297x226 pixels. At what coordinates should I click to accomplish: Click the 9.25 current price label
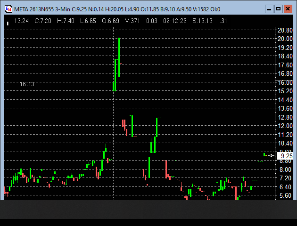(286, 156)
